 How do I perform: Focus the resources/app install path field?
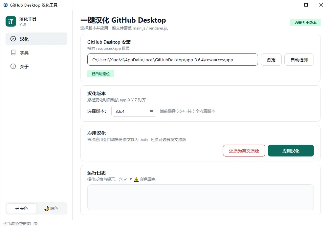click(x=173, y=60)
